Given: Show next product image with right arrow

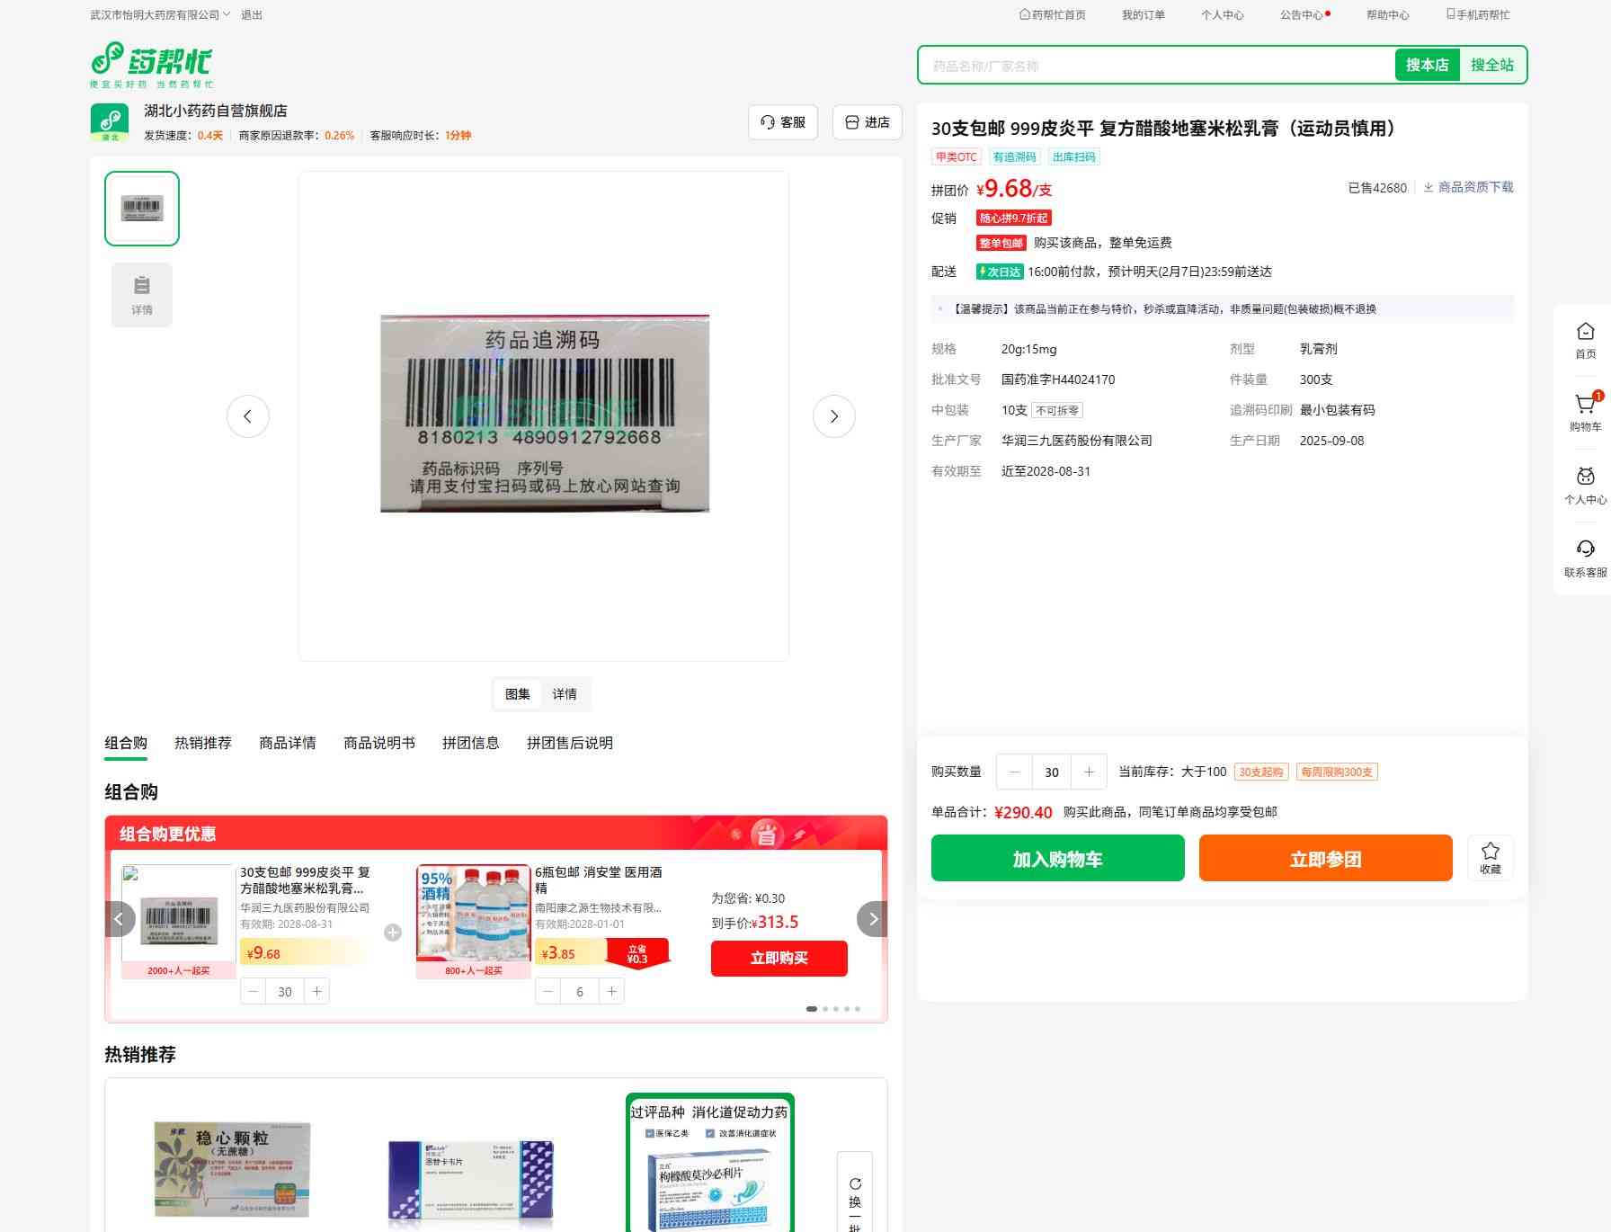Looking at the screenshot, I should 833,416.
